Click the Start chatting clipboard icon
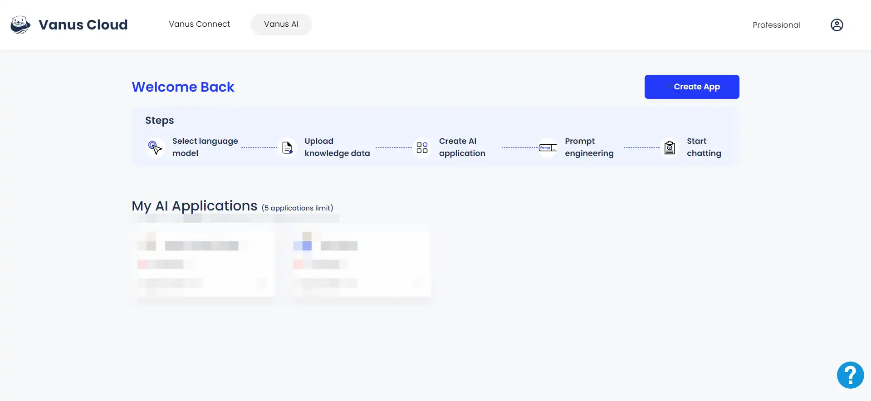This screenshot has height=401, width=871. [x=670, y=147]
